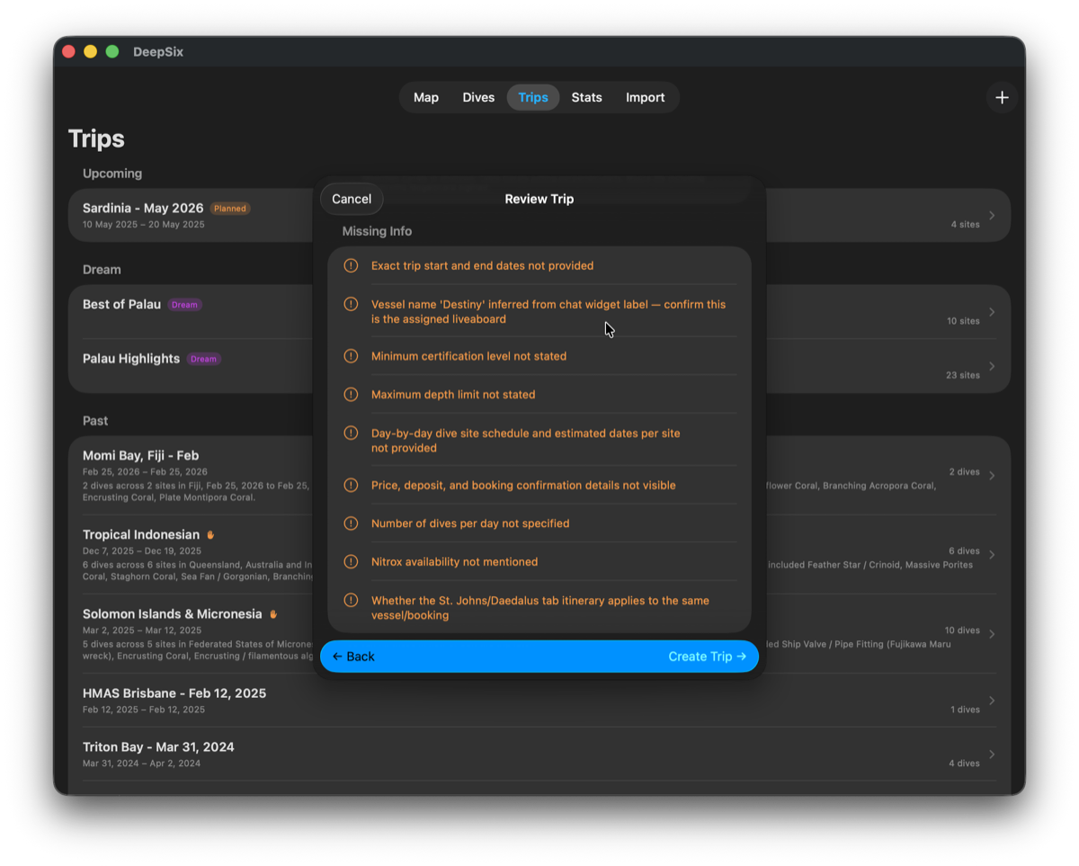
Task: Click Solomon Islands & Micronesia trip title
Action: [173, 613]
